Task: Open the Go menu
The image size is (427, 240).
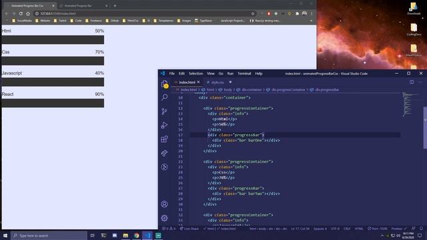Action: pyautogui.click(x=221, y=73)
